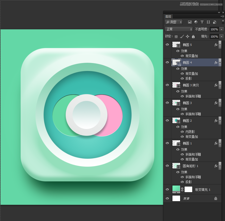Open the layers panel flyout menu

point(222,16)
